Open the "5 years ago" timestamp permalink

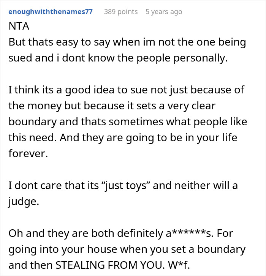click(x=164, y=12)
